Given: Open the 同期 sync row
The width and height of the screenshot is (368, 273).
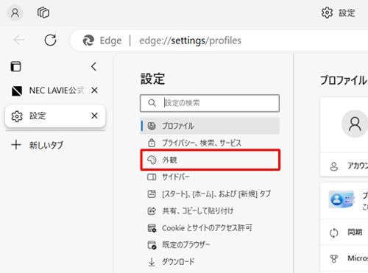Looking at the screenshot, I should tap(344, 233).
